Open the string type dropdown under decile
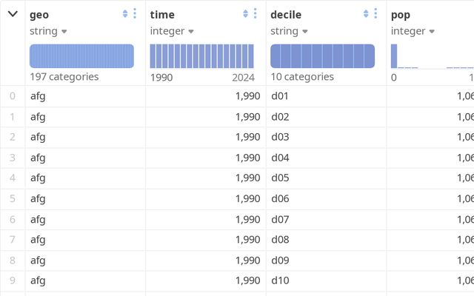474x296 pixels. point(289,31)
